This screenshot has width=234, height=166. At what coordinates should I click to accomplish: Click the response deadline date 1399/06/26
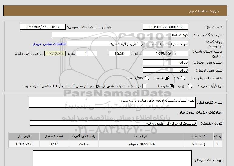pos(166,53)
